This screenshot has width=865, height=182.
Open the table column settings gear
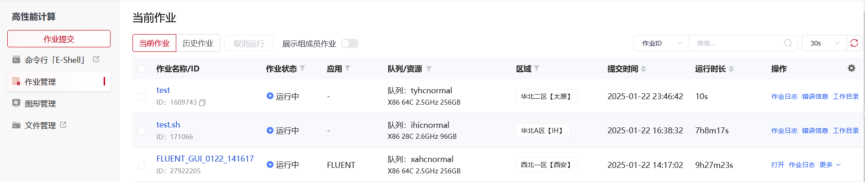click(x=851, y=68)
